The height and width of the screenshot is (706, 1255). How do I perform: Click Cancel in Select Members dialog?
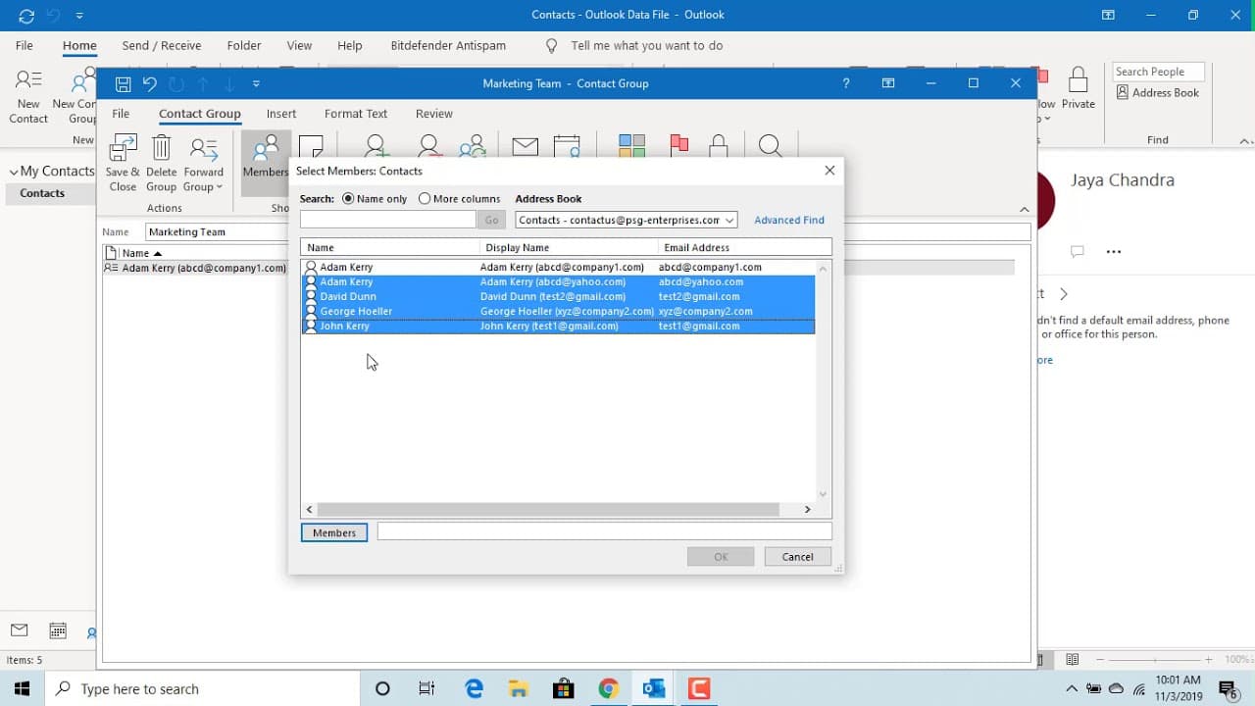(x=798, y=557)
